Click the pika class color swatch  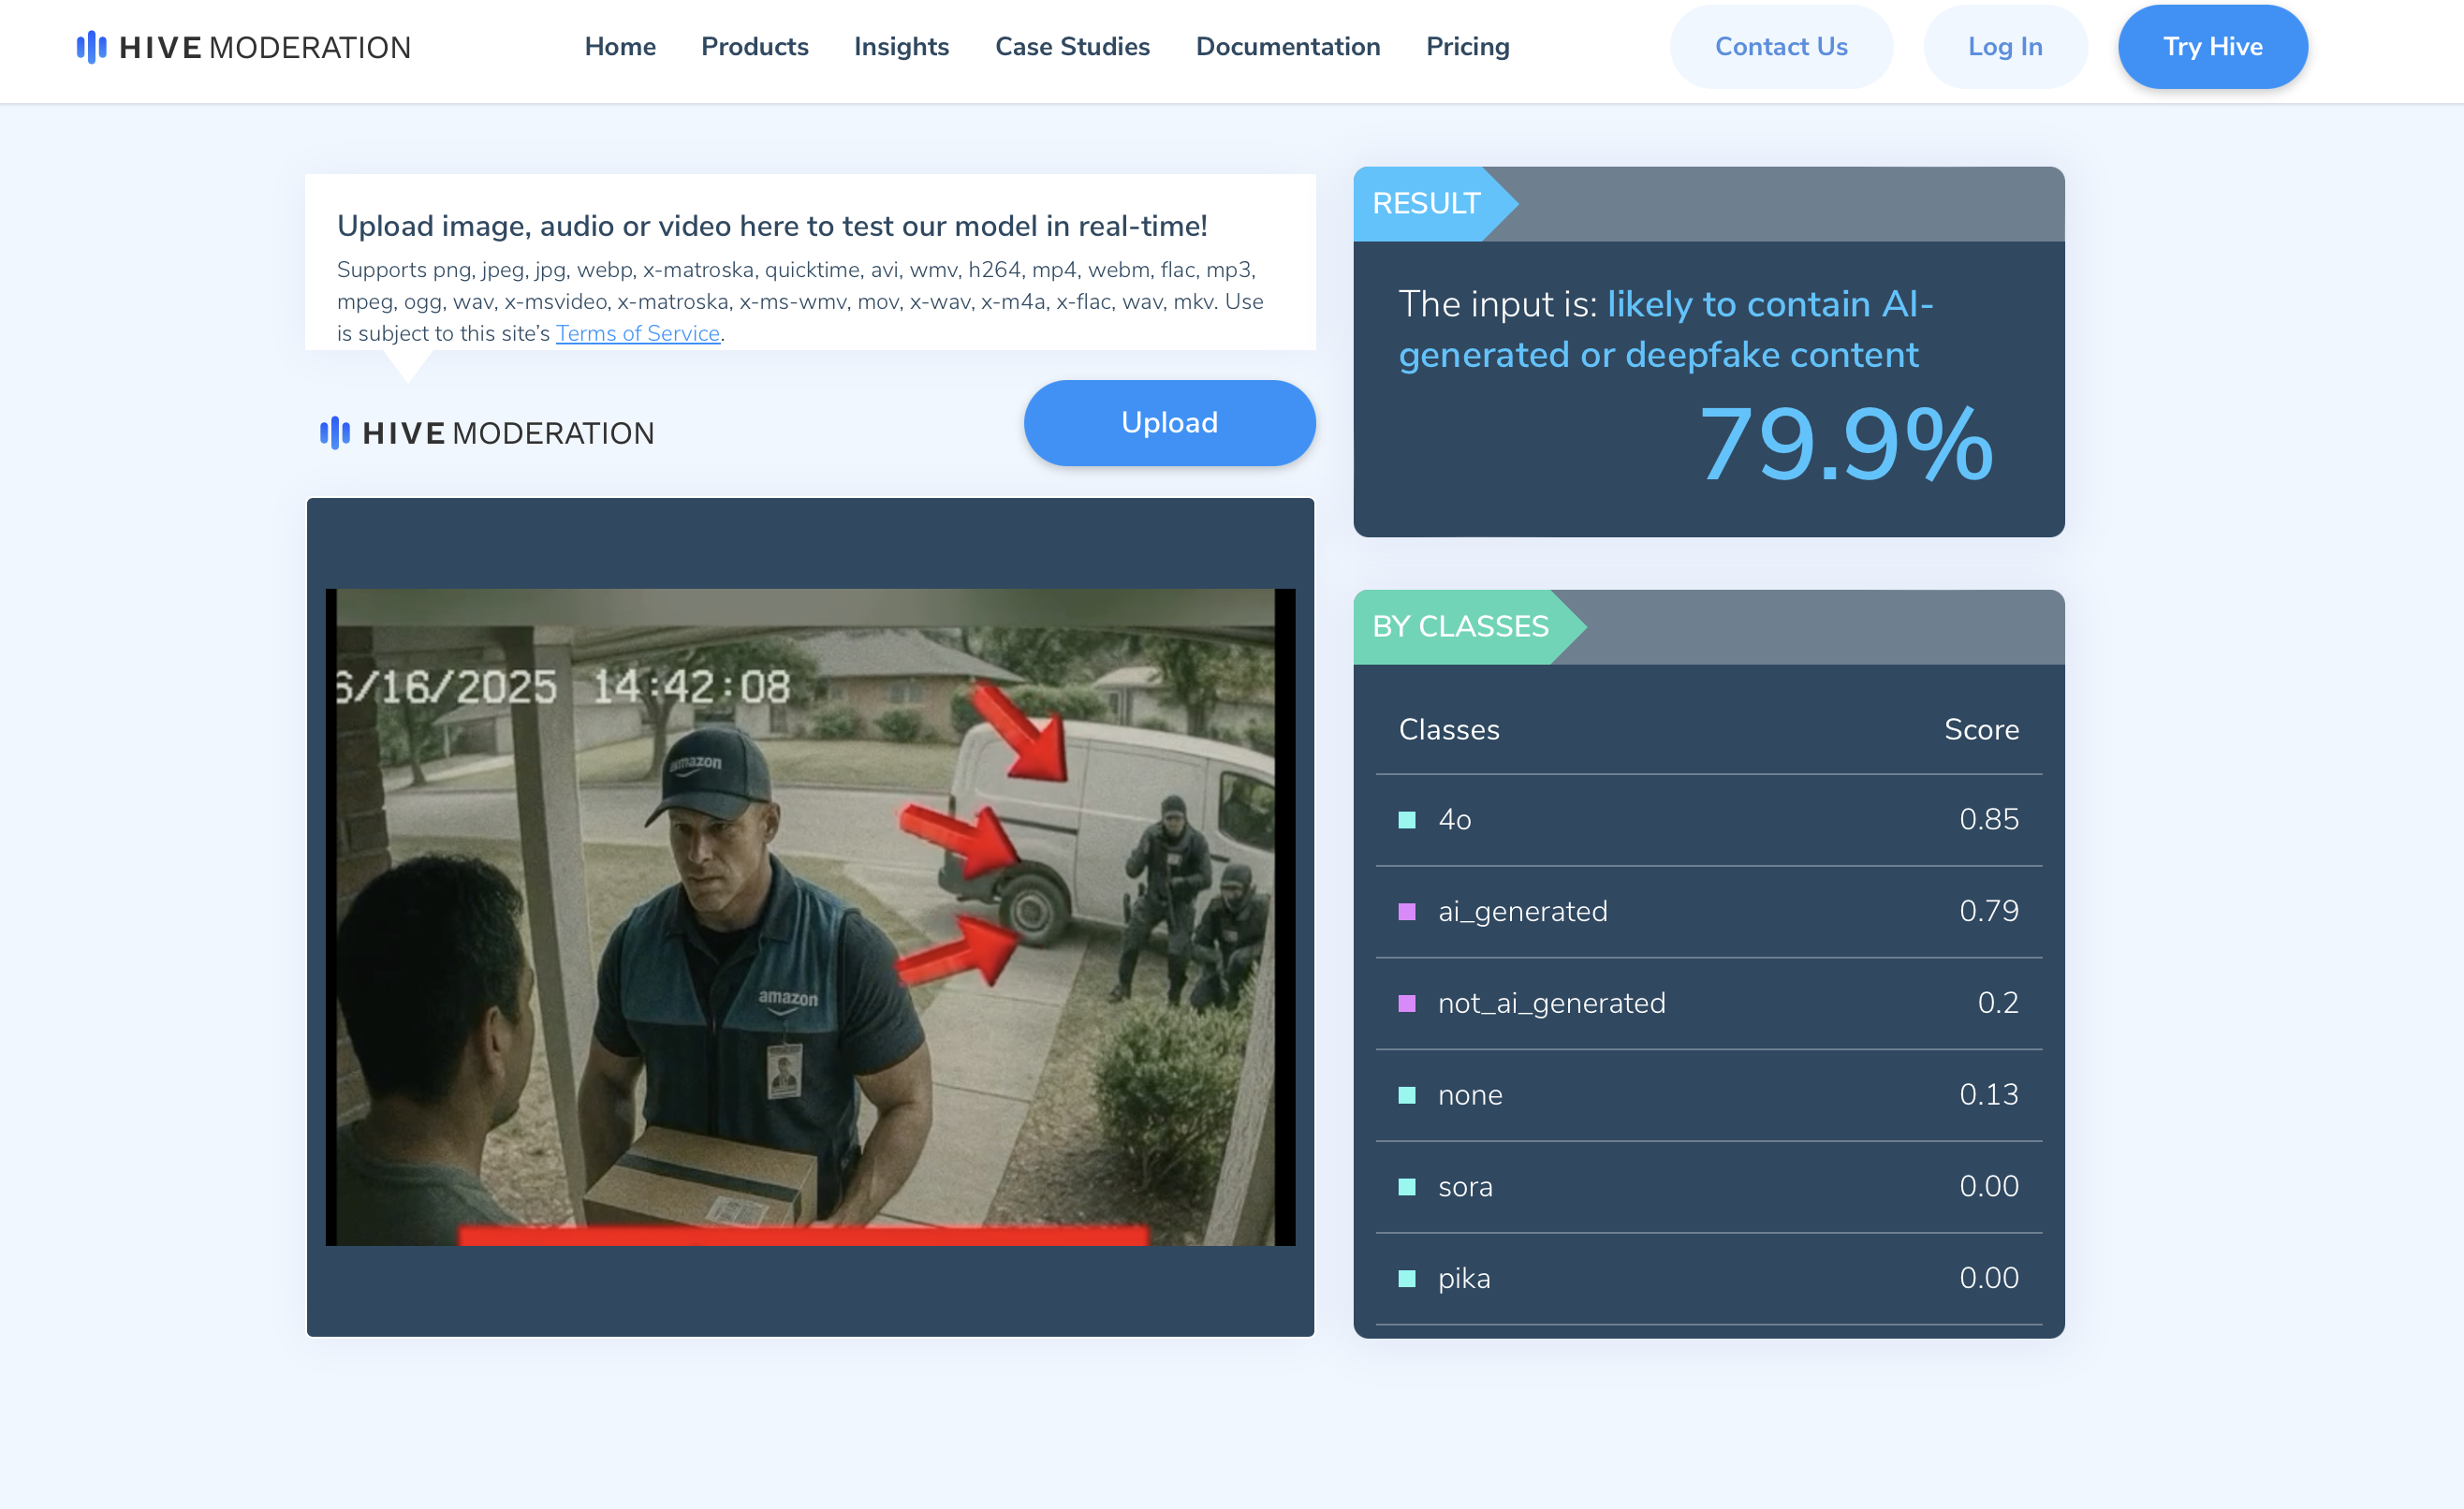click(1407, 1278)
